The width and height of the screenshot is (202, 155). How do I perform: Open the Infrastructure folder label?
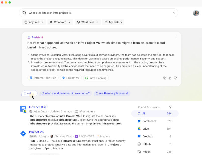pos(85,111)
